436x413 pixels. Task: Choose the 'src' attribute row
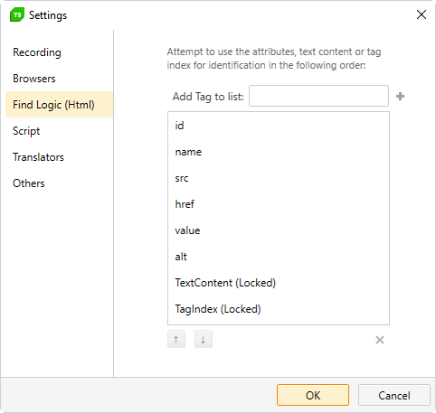coord(279,178)
